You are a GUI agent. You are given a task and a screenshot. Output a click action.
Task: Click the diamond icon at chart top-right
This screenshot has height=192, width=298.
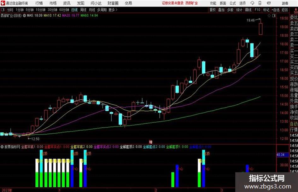(269, 16)
